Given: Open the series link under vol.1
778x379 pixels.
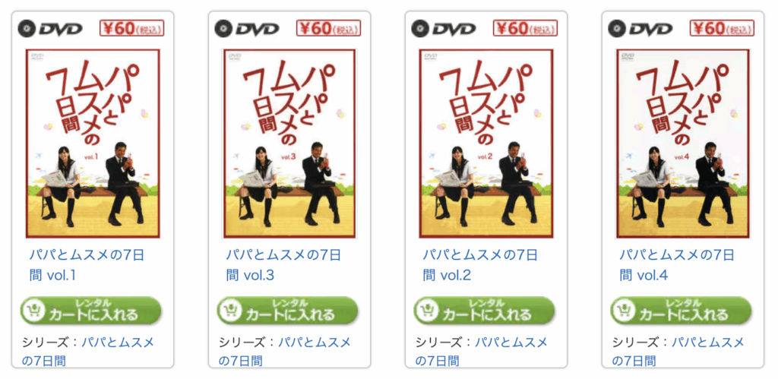Looking at the screenshot, I should [88, 351].
